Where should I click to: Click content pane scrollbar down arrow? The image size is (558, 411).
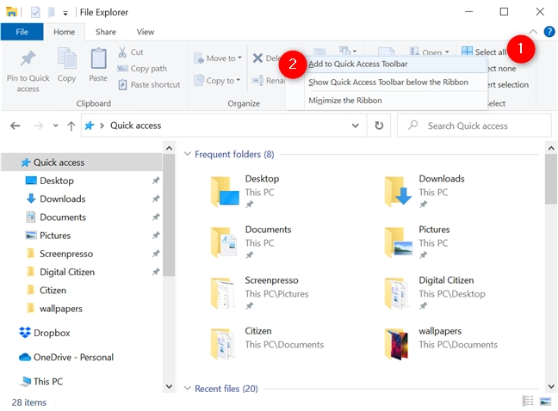(551, 386)
